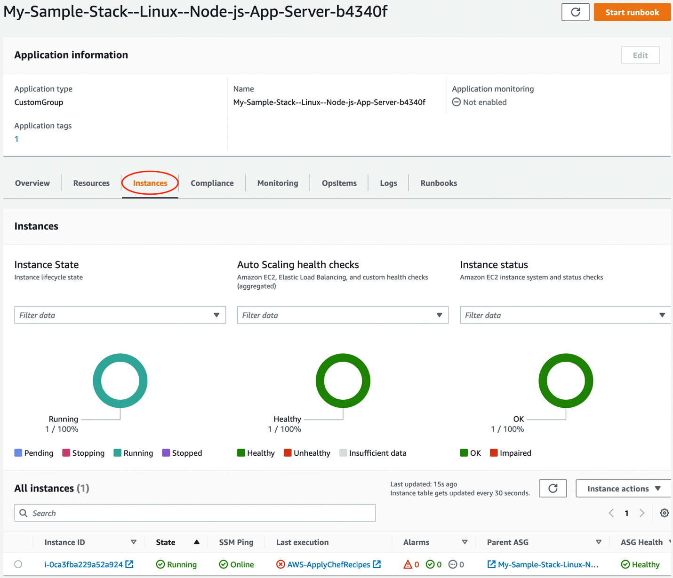673x578 pixels.
Task: Switch to the Monitoring tab
Action: [x=277, y=183]
